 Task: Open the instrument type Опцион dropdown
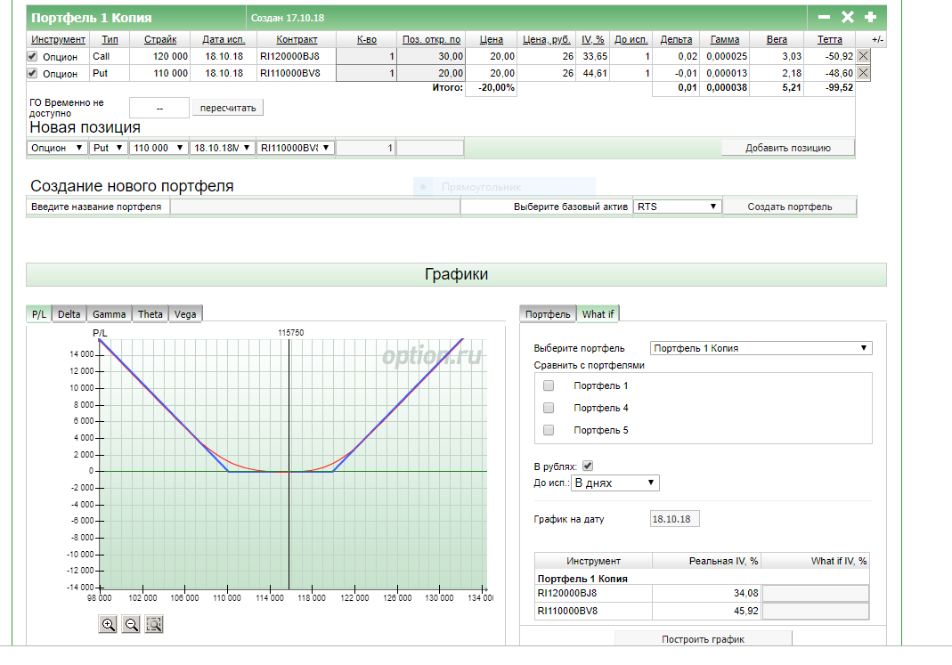pos(57,148)
